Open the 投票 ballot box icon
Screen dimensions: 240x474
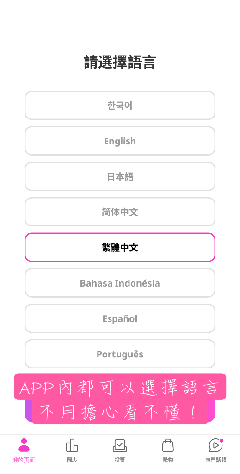(120, 445)
